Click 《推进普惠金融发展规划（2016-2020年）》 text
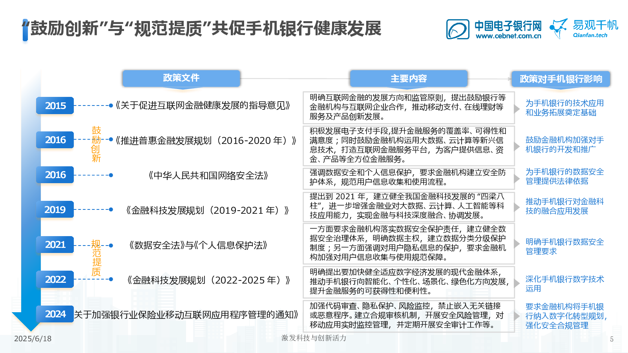Image resolution: width=628 pixels, height=353 pixels. tap(206, 140)
